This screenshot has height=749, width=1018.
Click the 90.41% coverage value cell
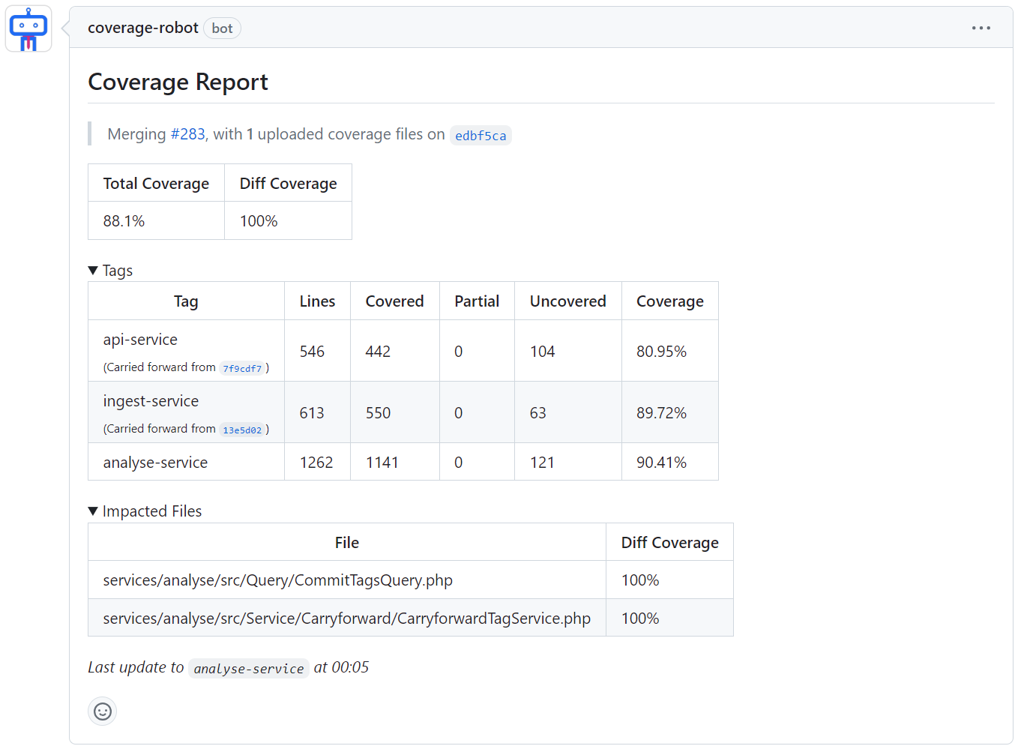click(x=661, y=463)
